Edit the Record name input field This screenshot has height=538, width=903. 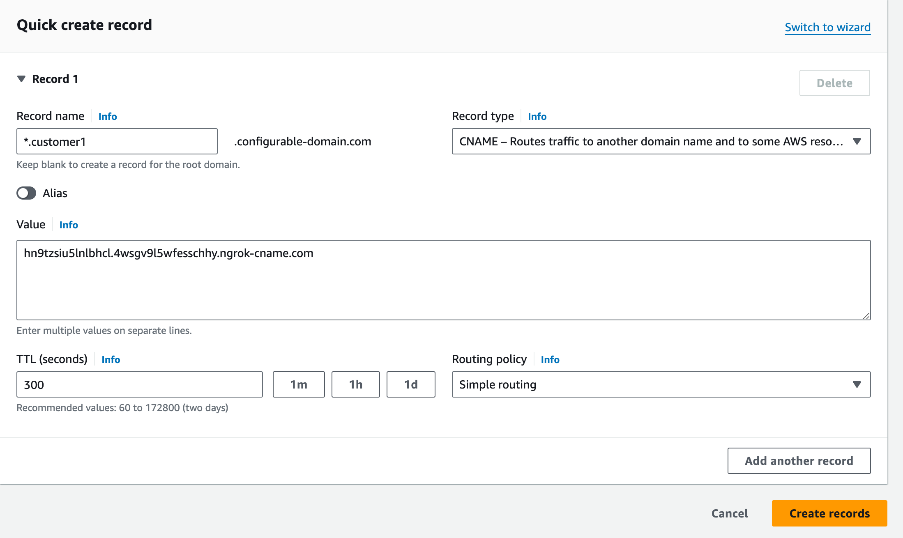coord(117,141)
